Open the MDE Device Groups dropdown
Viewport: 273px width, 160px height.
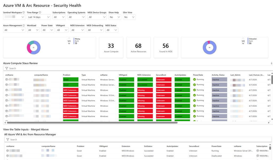click(x=97, y=17)
